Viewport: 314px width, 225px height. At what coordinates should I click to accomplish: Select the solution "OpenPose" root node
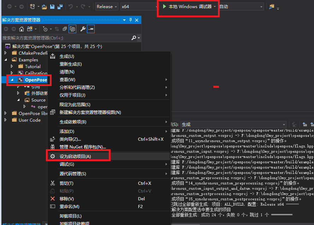pos(57,47)
